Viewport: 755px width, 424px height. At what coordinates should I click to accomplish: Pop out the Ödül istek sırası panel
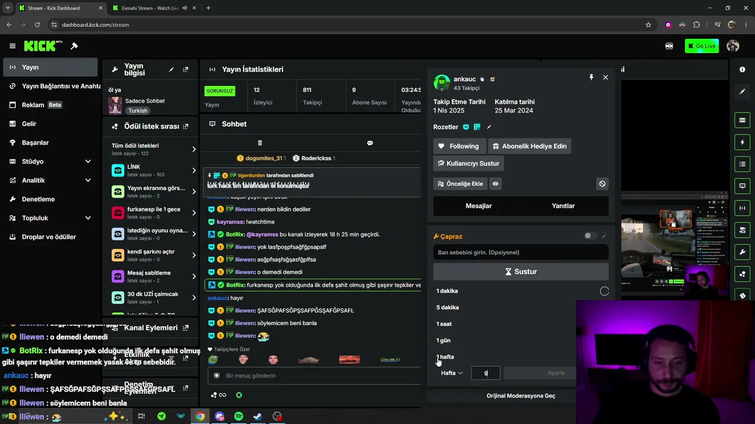(185, 126)
